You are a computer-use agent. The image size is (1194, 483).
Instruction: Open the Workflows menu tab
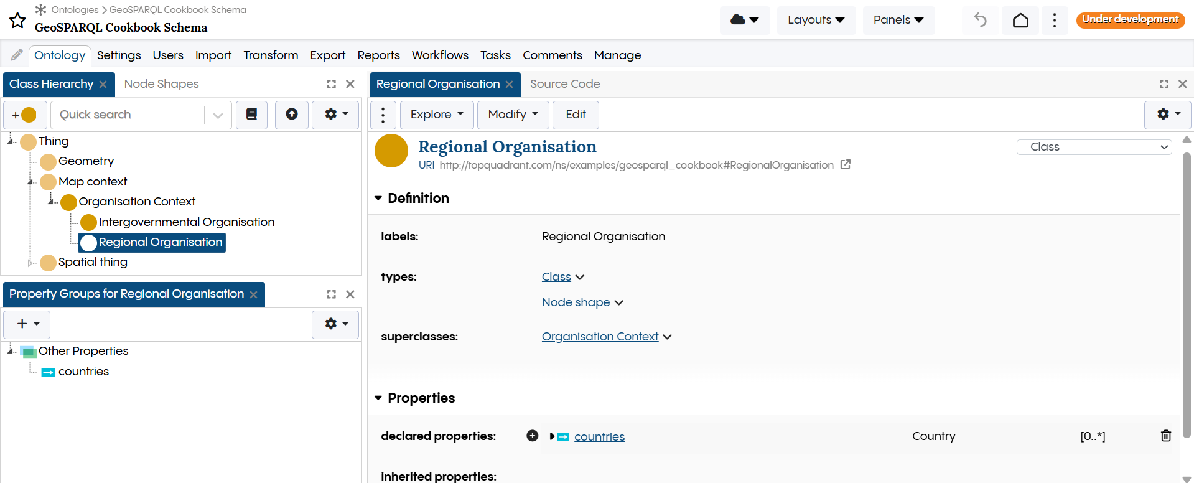440,55
